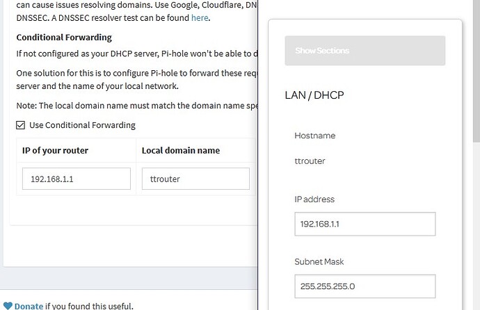Click the heart icon beside Donate

click(8, 305)
